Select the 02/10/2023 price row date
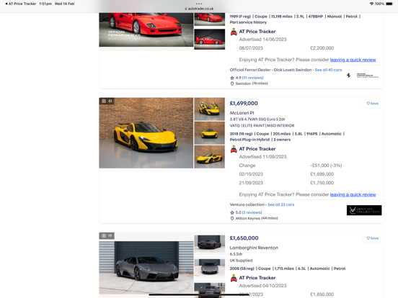398x298 pixels. point(251,174)
